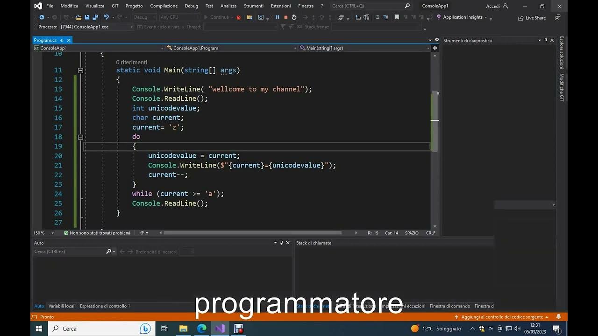Screen dimensions: 598x336
Task: Click the Live Share icon button
Action: tap(532, 18)
